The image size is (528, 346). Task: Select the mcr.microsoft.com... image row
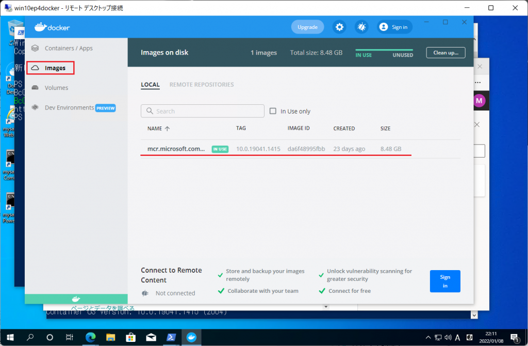(x=301, y=149)
